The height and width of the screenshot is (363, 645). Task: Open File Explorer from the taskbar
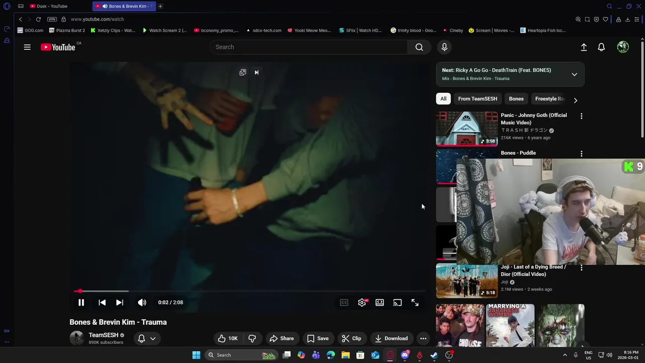346,355
